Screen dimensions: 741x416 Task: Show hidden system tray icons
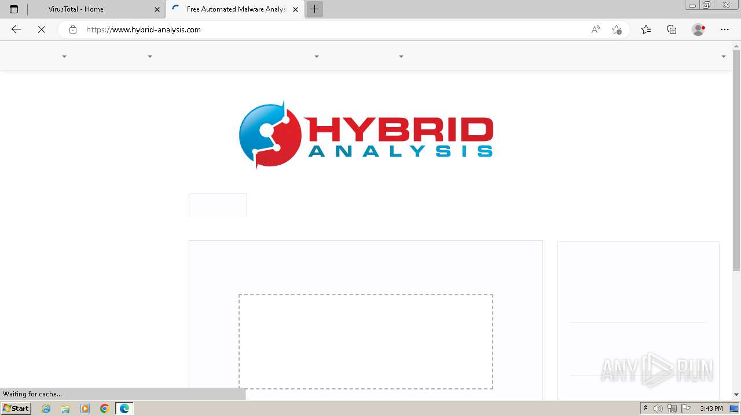(x=645, y=408)
